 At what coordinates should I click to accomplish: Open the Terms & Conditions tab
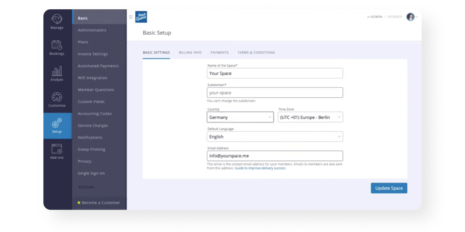[256, 53]
